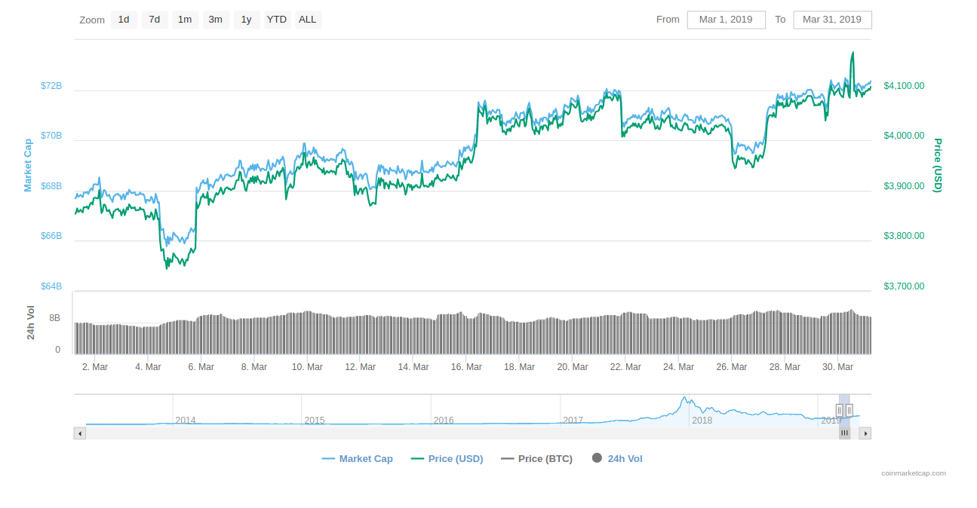Set zoom range to 1d
The image size is (977, 508).
tap(124, 20)
